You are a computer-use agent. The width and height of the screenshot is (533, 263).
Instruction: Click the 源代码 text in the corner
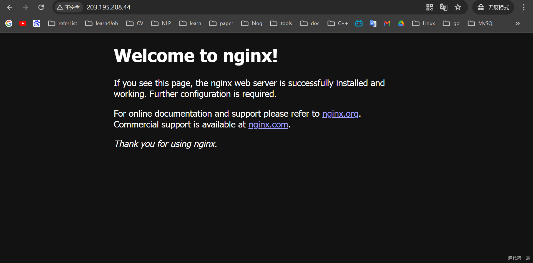pos(514,258)
